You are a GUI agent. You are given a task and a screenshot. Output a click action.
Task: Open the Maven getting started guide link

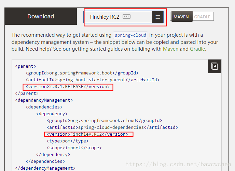point(170,49)
